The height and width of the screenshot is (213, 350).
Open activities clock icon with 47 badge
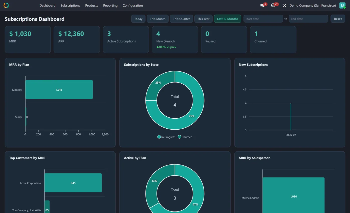(x=273, y=5)
